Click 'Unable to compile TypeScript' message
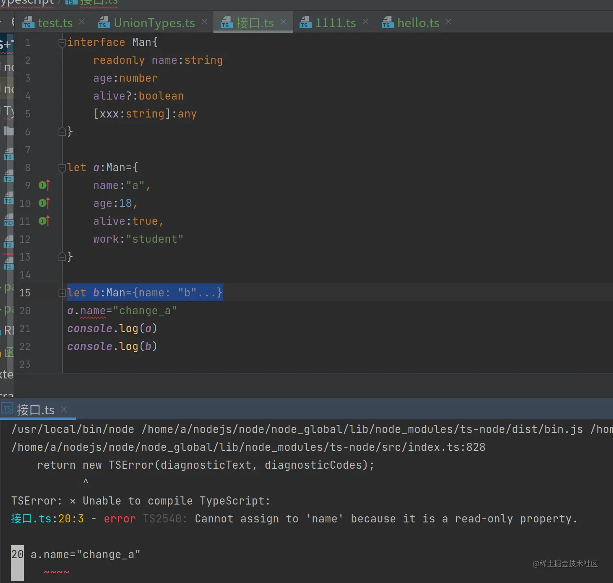This screenshot has width=613, height=583. (x=176, y=501)
